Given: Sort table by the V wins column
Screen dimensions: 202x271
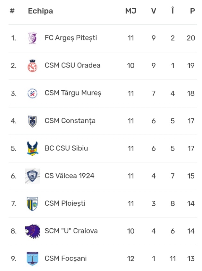Looking at the screenshot, I should (154, 11).
